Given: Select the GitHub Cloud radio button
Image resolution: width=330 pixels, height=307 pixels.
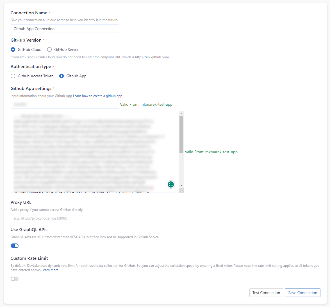Looking at the screenshot, I should 13,49.
